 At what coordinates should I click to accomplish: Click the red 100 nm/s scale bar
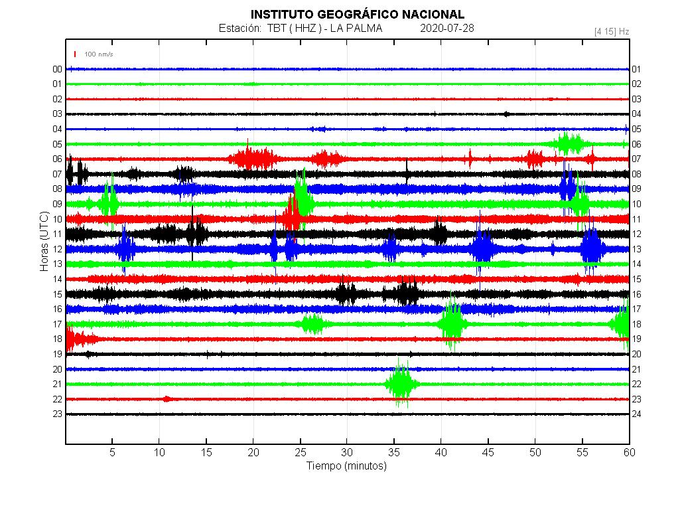[x=75, y=54]
